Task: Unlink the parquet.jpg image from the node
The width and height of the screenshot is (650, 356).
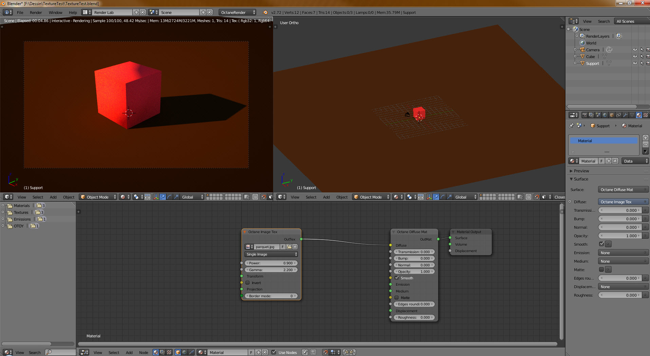Action: (x=295, y=247)
